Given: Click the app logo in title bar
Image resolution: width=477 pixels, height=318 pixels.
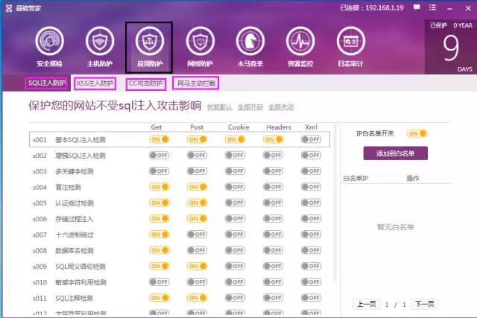Looking at the screenshot, I should click(9, 8).
